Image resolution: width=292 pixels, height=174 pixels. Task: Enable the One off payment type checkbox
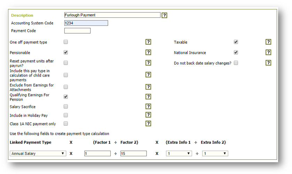click(66, 42)
